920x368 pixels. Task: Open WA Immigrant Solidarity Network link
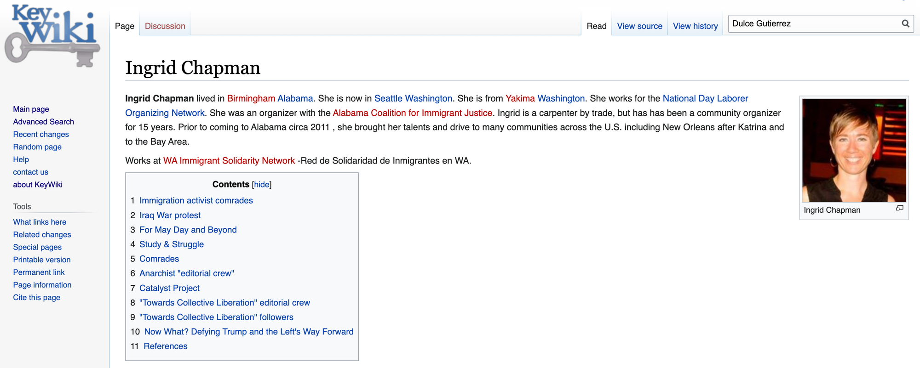click(x=229, y=161)
